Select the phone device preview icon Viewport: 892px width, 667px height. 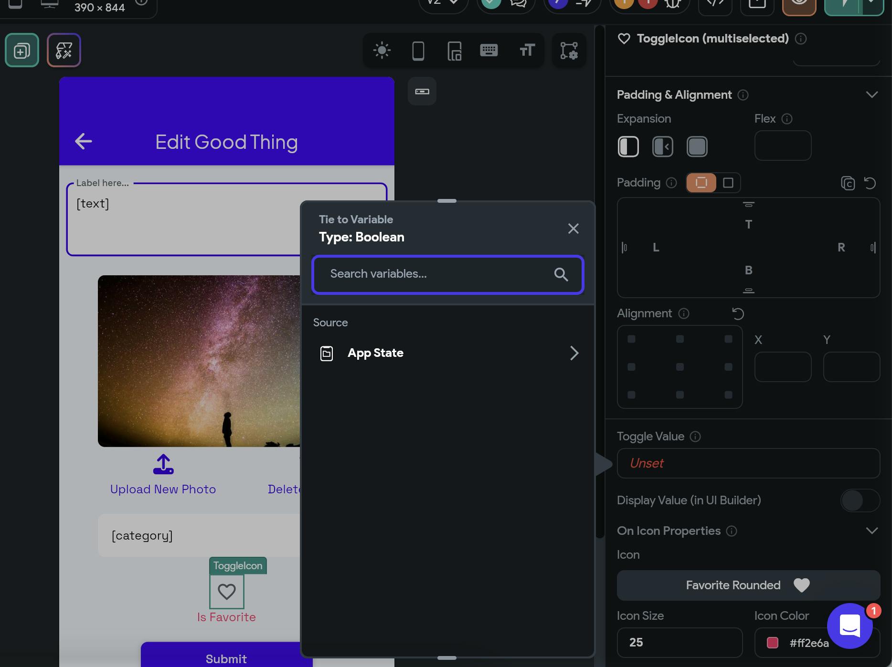click(x=418, y=51)
